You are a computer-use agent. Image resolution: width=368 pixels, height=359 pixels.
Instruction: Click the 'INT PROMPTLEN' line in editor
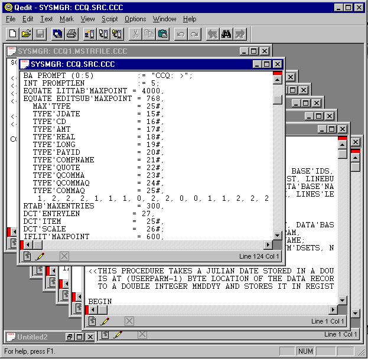click(x=91, y=83)
